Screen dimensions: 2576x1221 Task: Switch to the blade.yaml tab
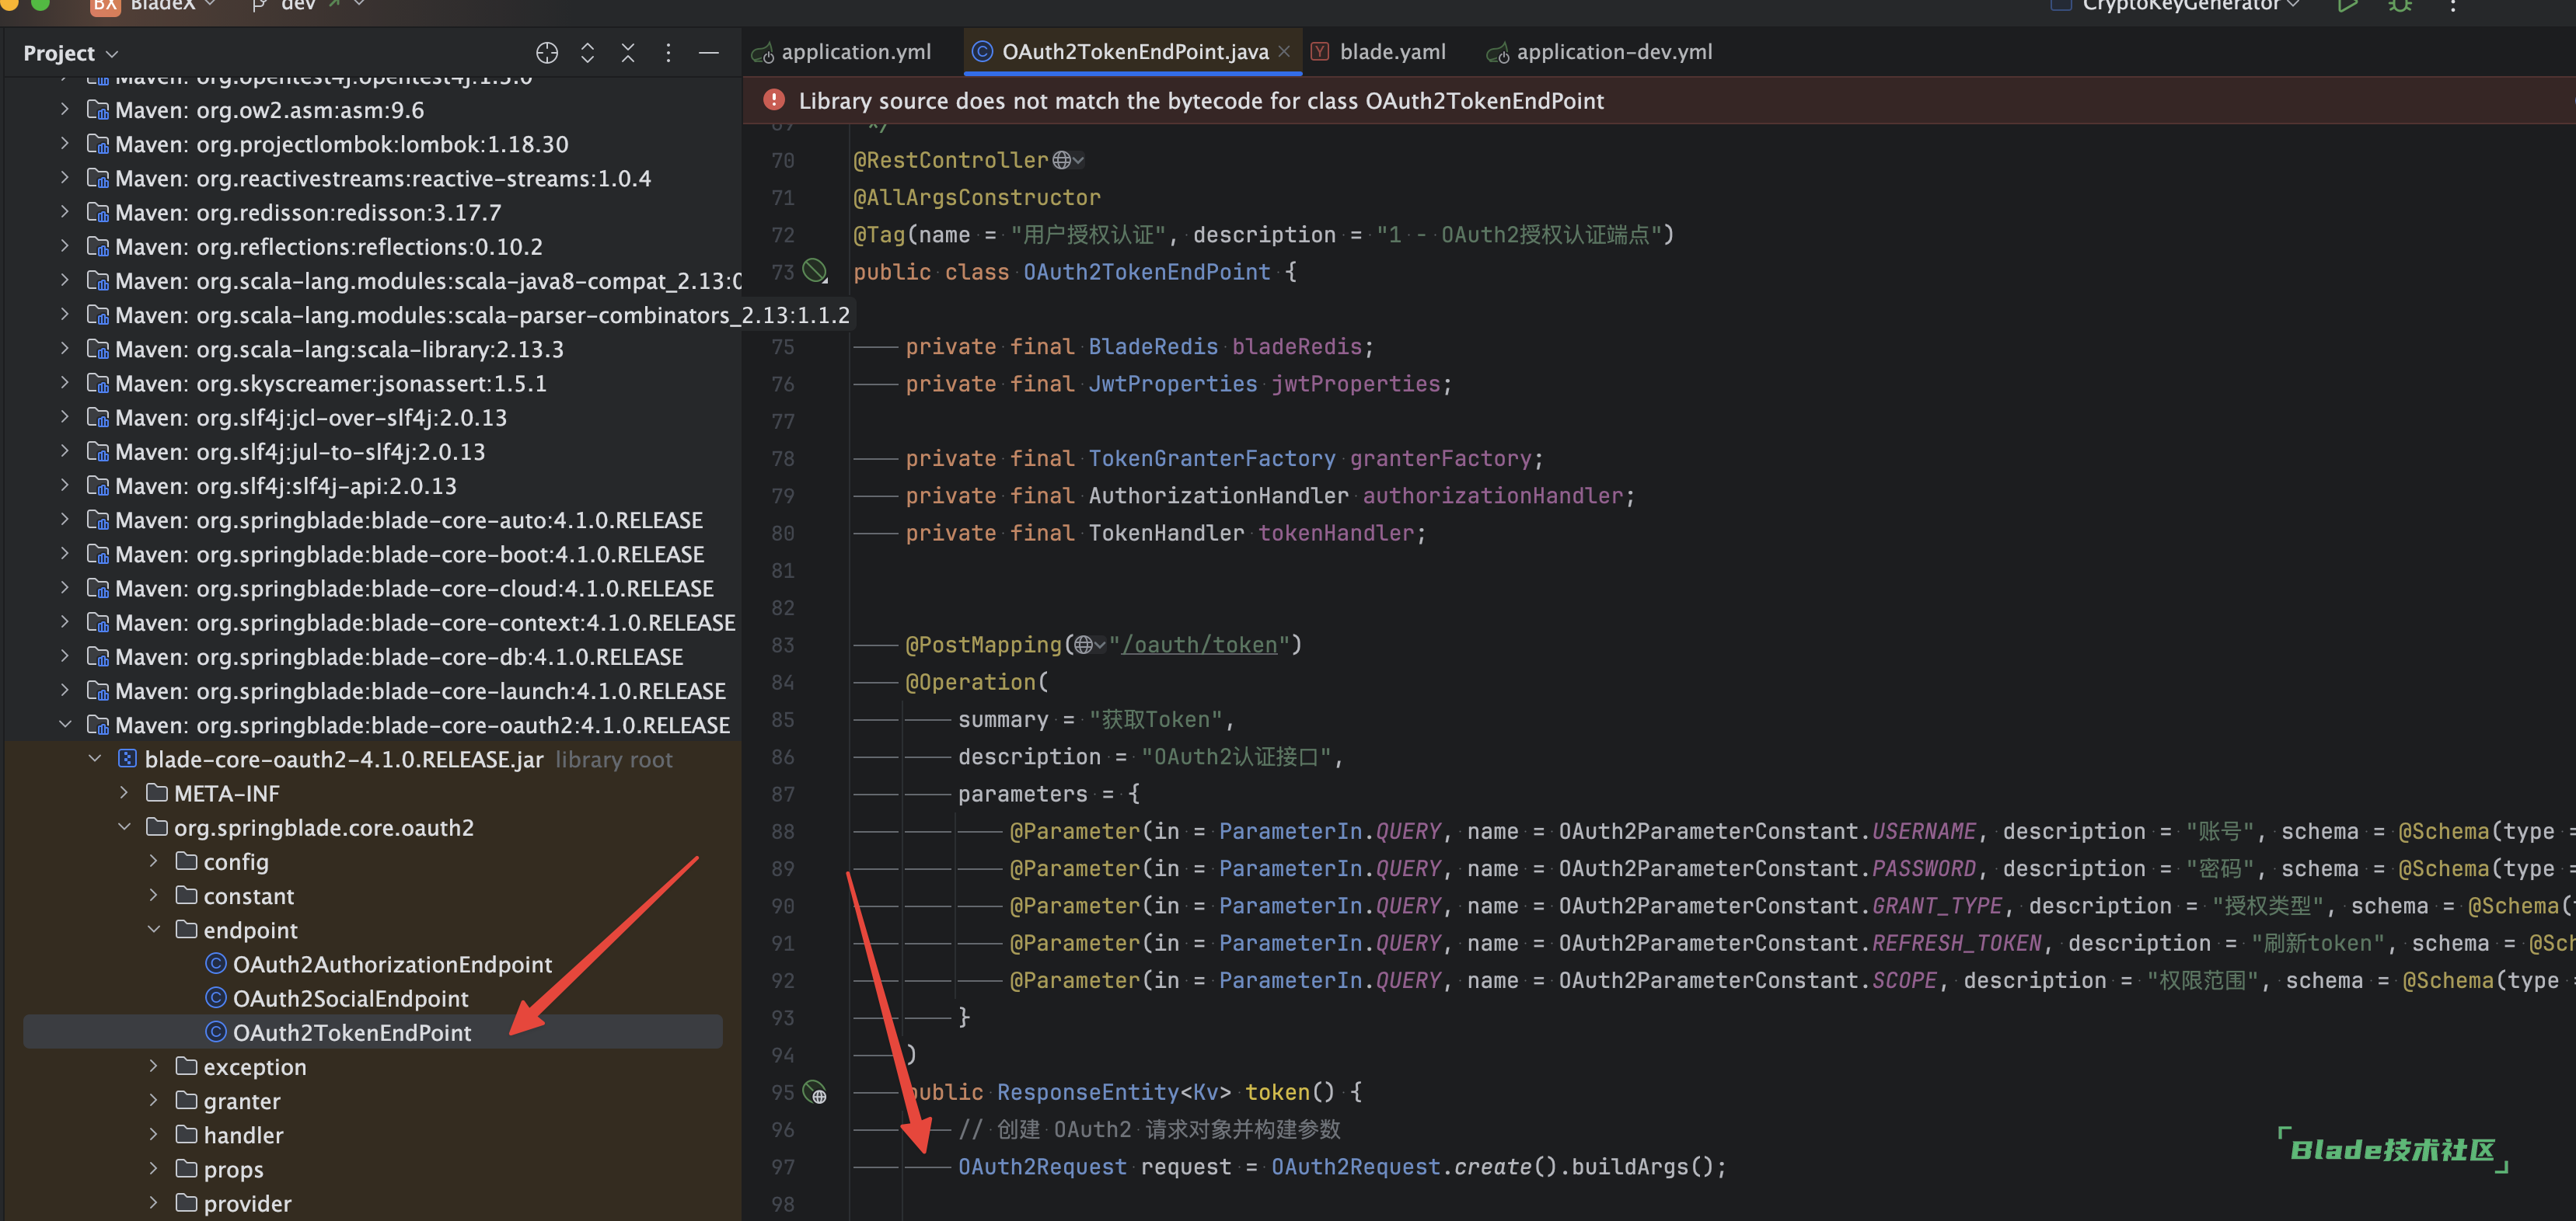pyautogui.click(x=1380, y=51)
